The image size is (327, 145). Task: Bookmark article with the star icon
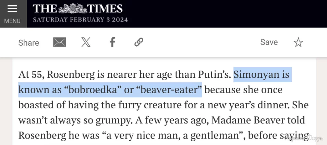coord(298,43)
